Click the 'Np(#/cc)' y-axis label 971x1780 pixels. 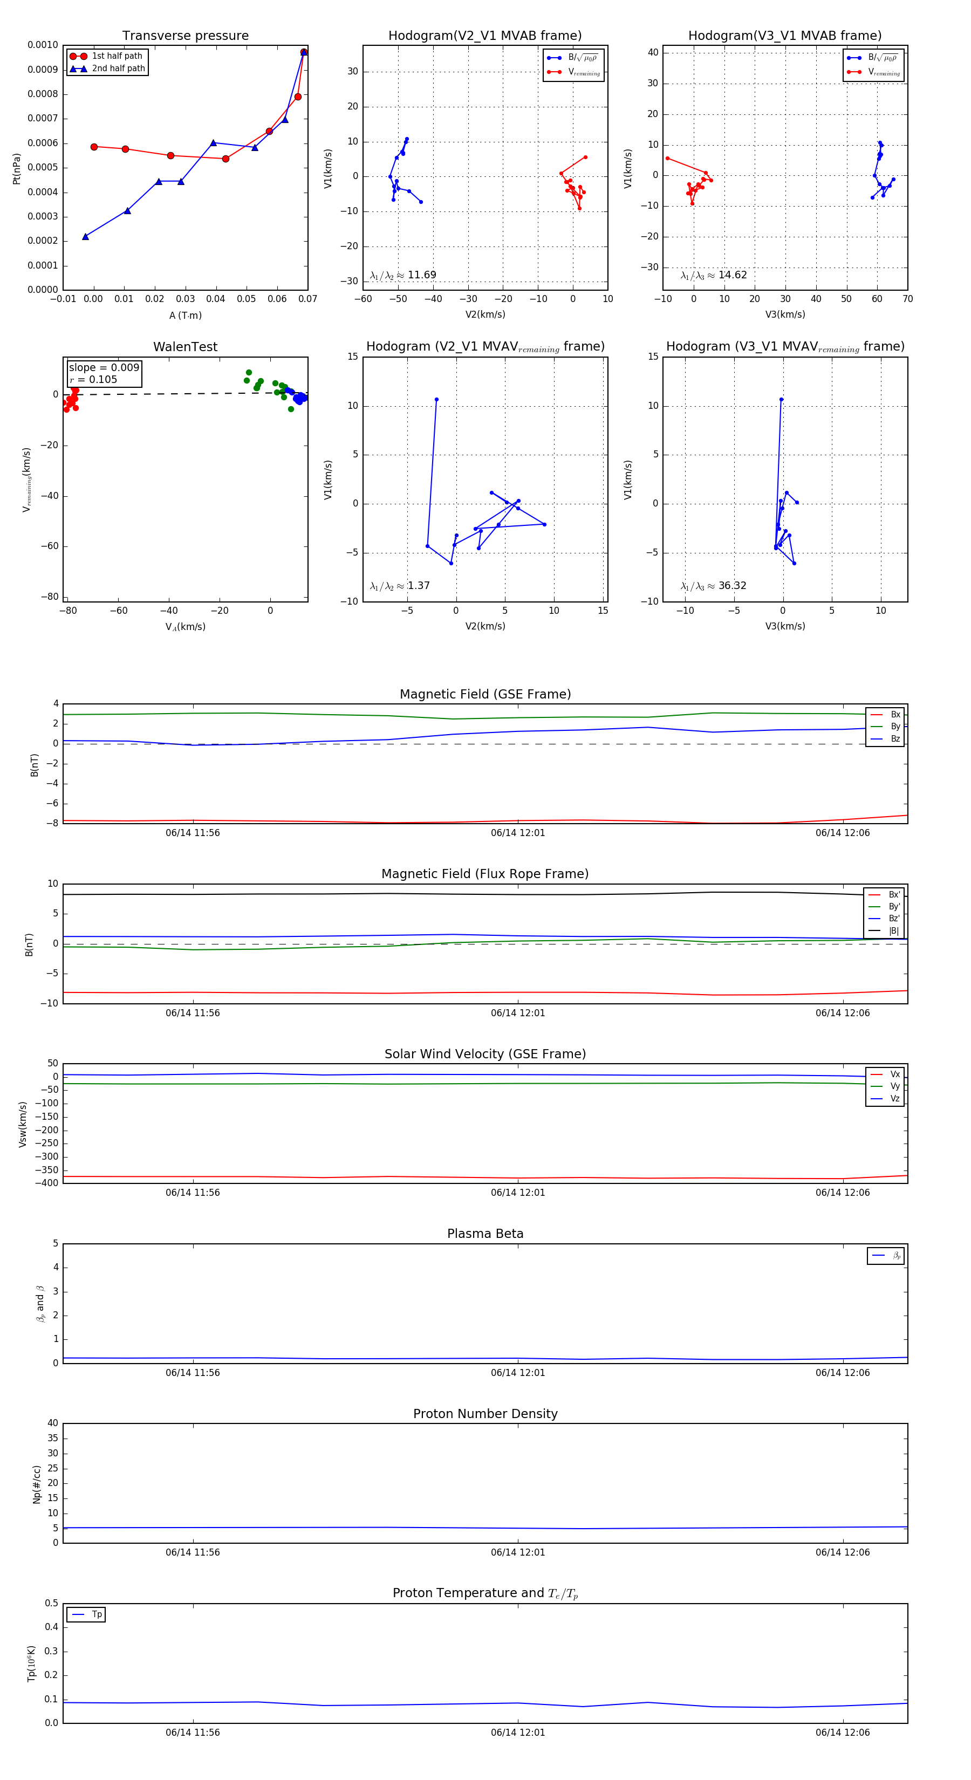(37, 1484)
